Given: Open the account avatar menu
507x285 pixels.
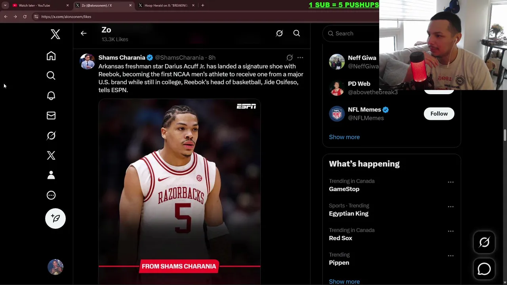Looking at the screenshot, I should (x=55, y=267).
